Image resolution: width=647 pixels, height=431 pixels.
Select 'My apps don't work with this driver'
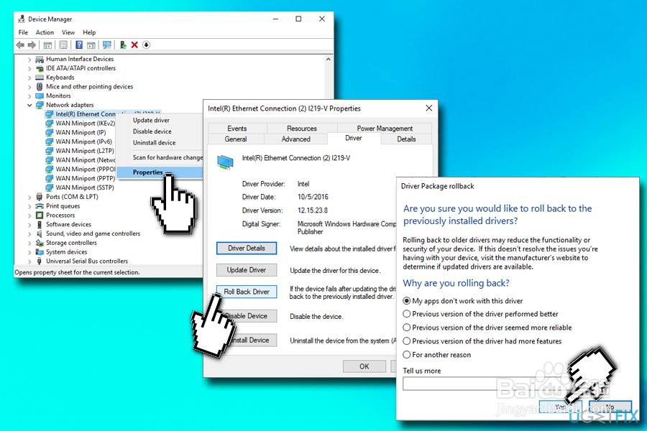[407, 301]
